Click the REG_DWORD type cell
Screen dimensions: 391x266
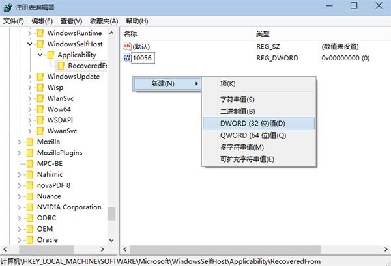[x=277, y=58]
